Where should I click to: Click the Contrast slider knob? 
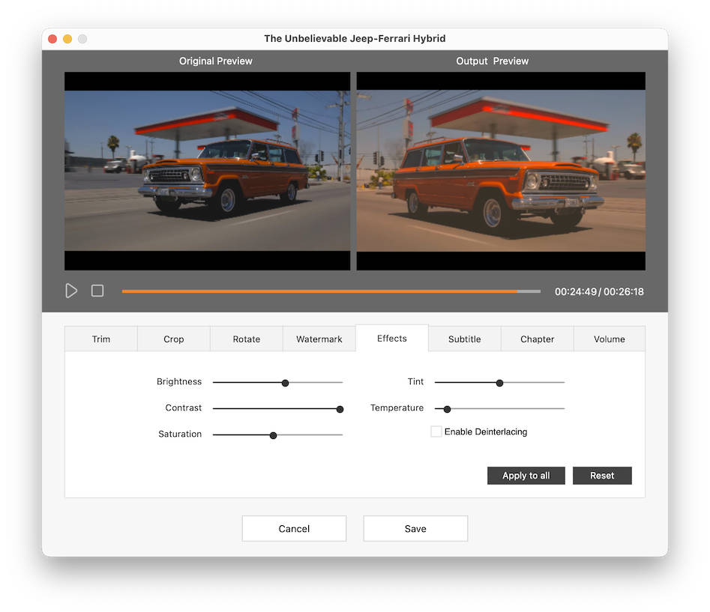pyautogui.click(x=340, y=409)
